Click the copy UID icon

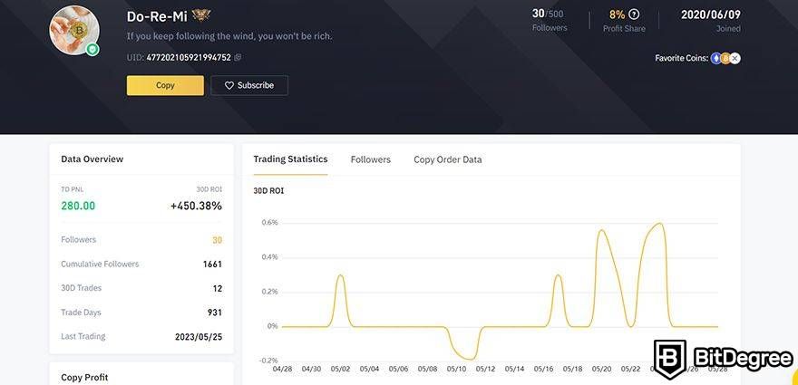[238, 57]
